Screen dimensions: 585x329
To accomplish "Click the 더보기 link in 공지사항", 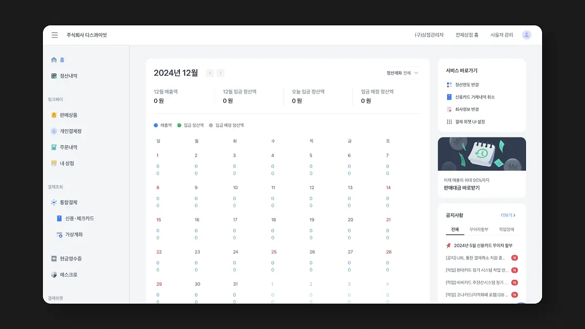I will [x=508, y=215].
